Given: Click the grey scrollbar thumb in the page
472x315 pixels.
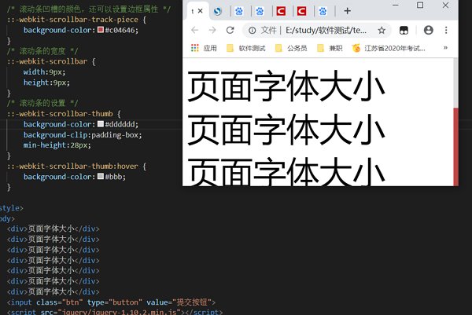Looking at the screenshot, I should (x=455, y=83).
